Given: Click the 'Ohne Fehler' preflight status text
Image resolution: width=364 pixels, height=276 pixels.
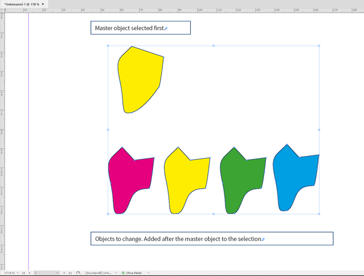Looking at the screenshot, I should pyautogui.click(x=134, y=273).
